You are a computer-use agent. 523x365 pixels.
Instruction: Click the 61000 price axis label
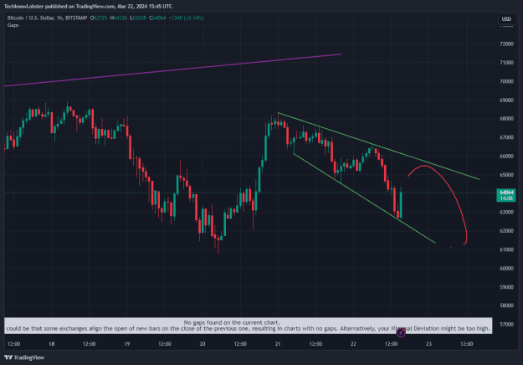(x=506, y=249)
